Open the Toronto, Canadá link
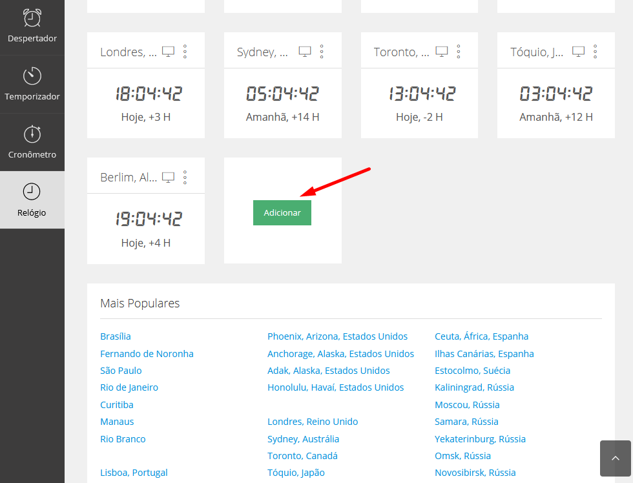The height and width of the screenshot is (483, 633). click(302, 456)
